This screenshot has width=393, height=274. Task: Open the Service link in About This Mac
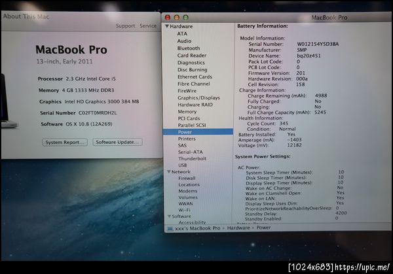[x=148, y=26]
